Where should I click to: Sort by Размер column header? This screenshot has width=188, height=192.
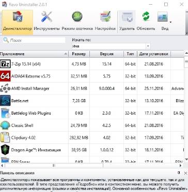coord(79,54)
